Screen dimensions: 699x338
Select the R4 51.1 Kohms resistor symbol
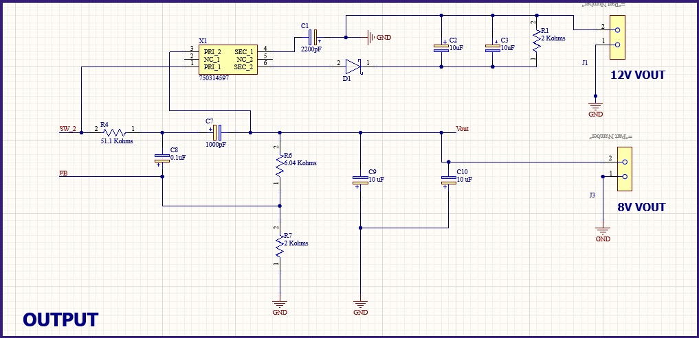[x=113, y=132]
